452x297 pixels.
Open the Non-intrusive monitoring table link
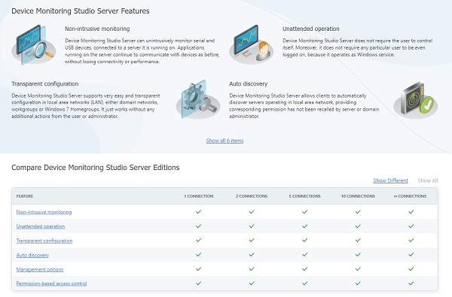tap(44, 212)
